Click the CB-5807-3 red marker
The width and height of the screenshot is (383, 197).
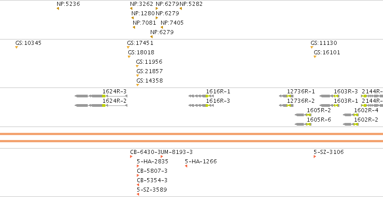coord(138,175)
